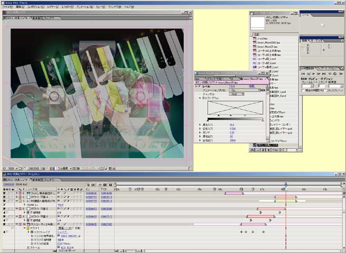Open the アニメーション menu
346x253 pixels.
tap(85, 7)
